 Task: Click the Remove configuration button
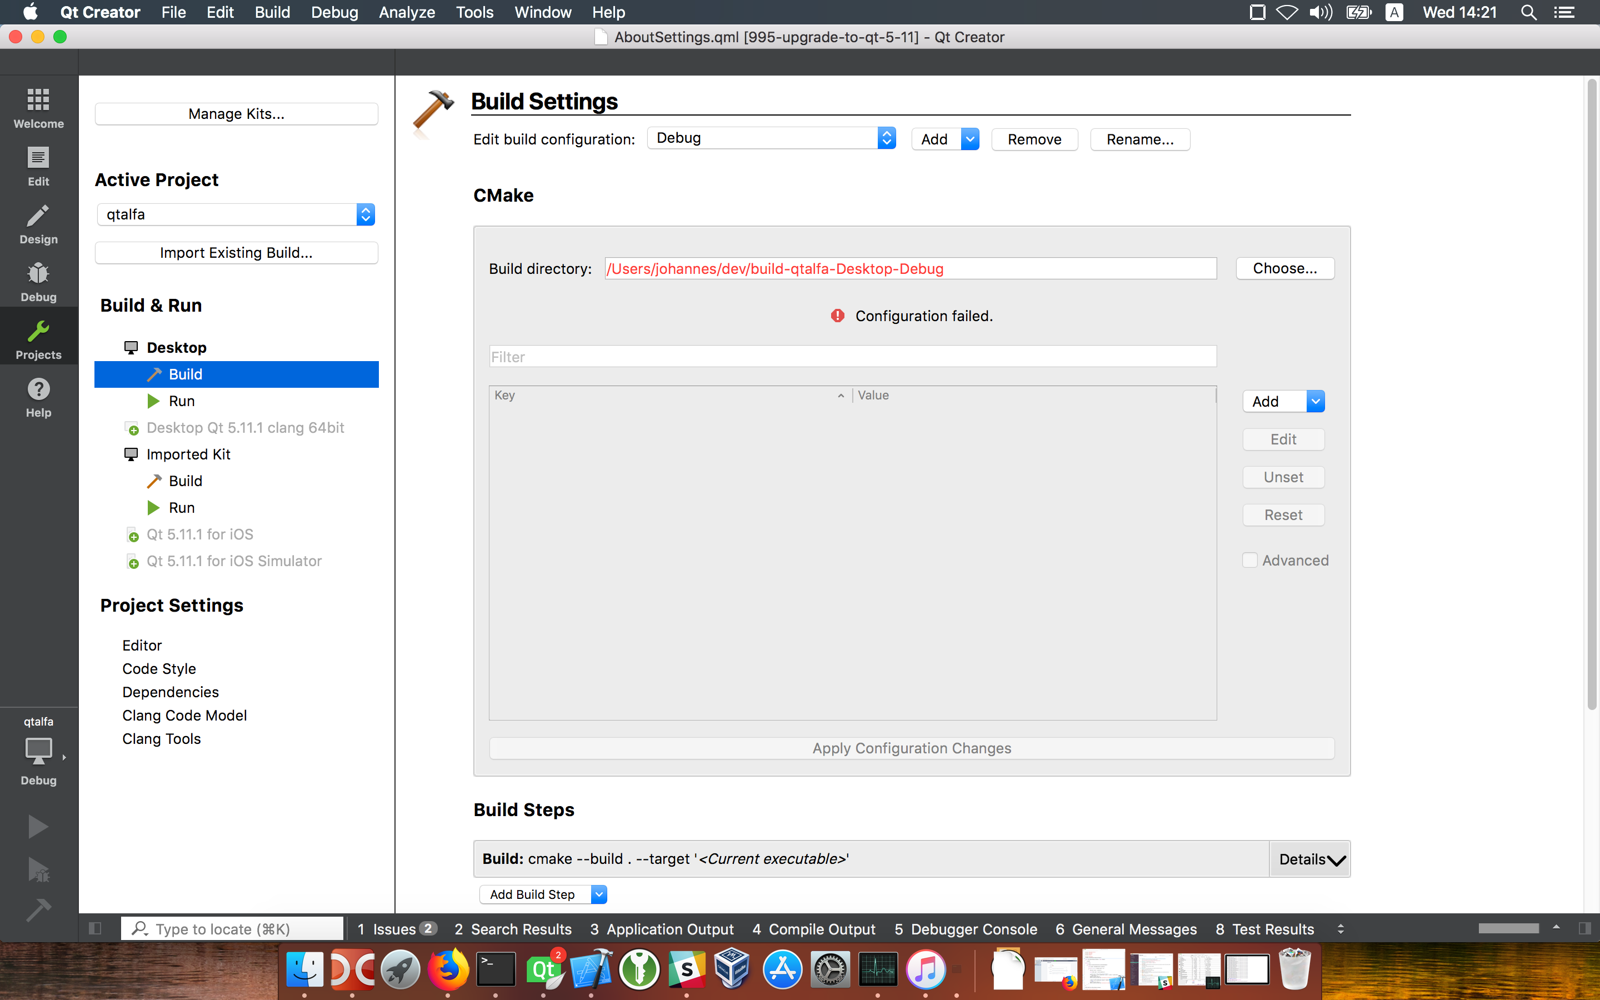[x=1034, y=139]
